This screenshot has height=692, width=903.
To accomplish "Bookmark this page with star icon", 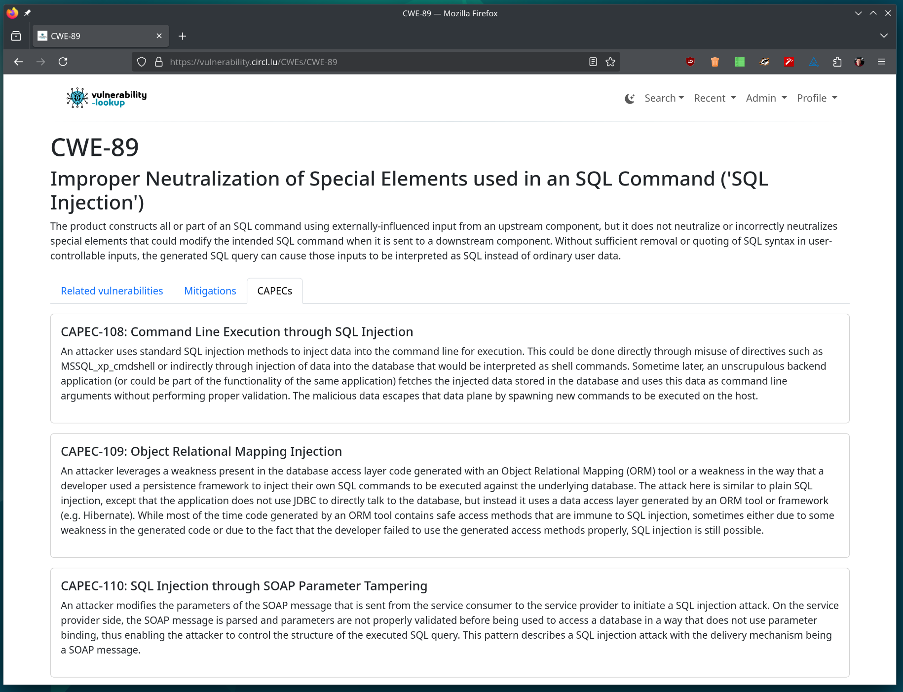I will pos(610,62).
